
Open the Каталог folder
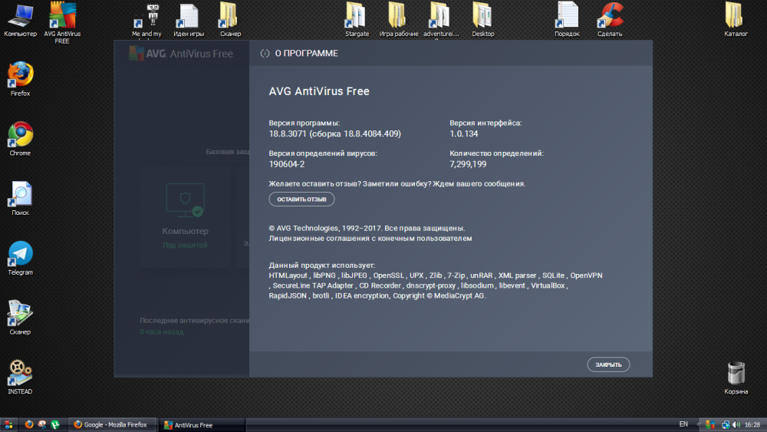(736, 20)
